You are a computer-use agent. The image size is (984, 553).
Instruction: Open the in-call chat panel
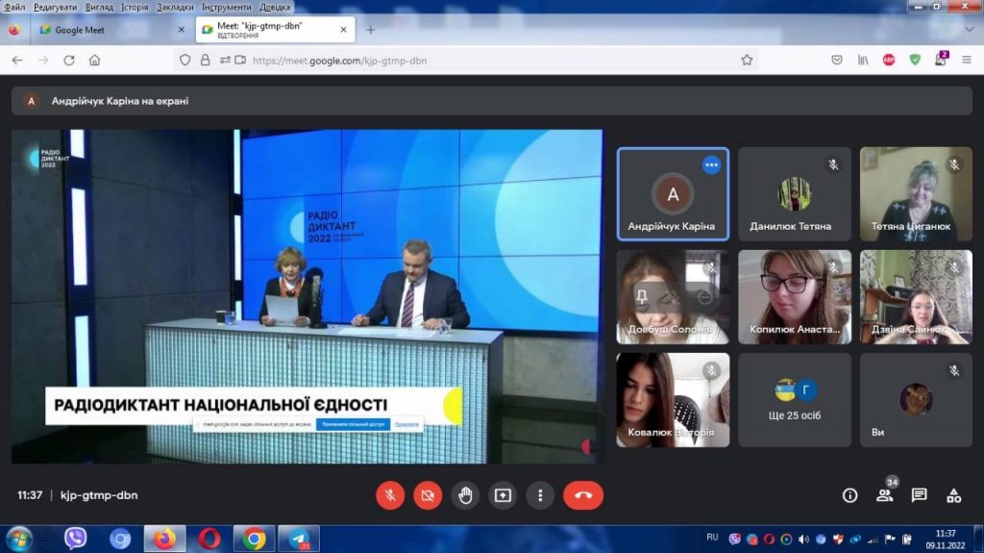(x=919, y=495)
